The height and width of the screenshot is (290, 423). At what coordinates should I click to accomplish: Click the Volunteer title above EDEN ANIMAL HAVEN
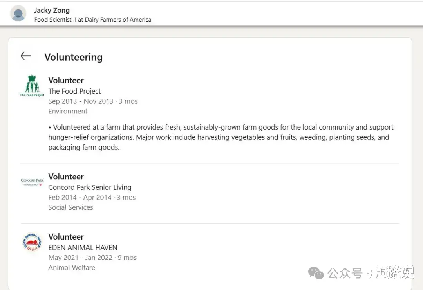(x=66, y=237)
